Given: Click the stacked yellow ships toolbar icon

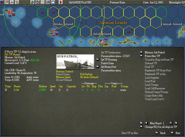Looking at the screenshot, I should click(17, 2).
